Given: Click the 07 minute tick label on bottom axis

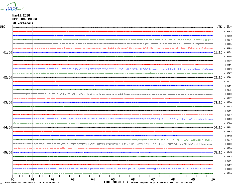Looking at the screenshot, I should tap(153, 179).
